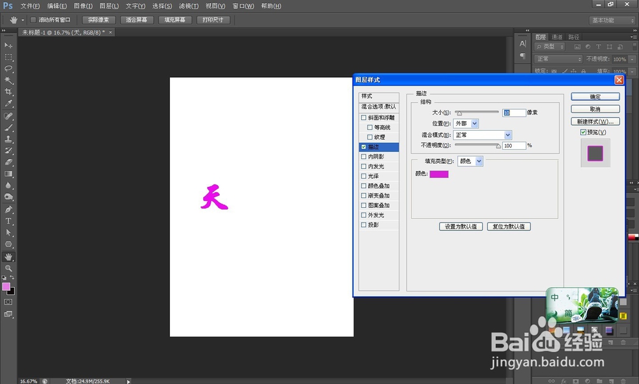Toggle Quick Mask mode icon

(x=8, y=302)
